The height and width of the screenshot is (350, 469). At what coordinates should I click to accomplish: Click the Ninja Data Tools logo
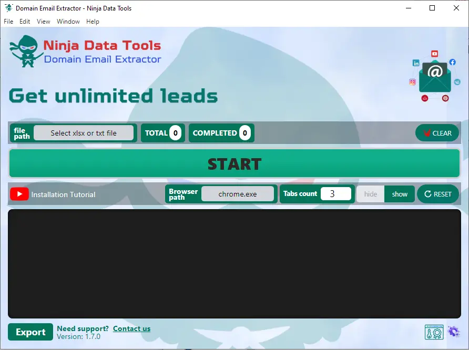click(x=85, y=52)
